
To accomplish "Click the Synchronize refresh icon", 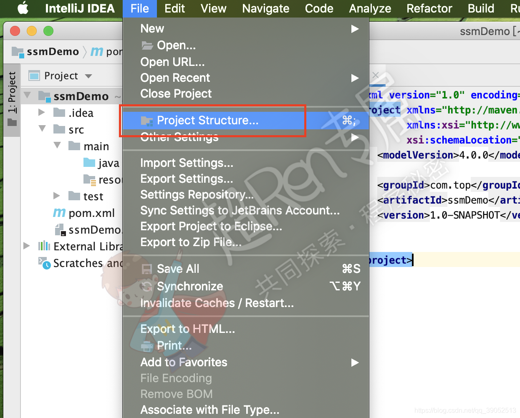I will point(147,286).
